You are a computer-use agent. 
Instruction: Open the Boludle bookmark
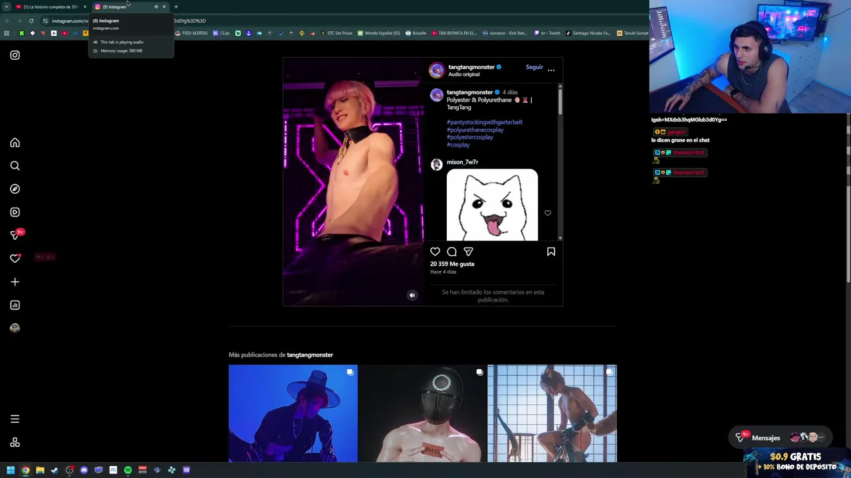click(x=416, y=33)
